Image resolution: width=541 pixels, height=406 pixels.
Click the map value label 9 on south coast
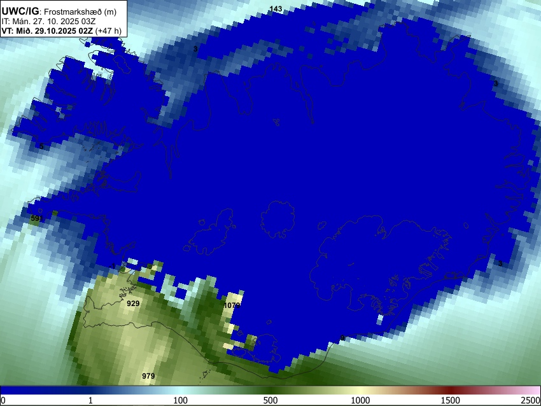[342, 338]
